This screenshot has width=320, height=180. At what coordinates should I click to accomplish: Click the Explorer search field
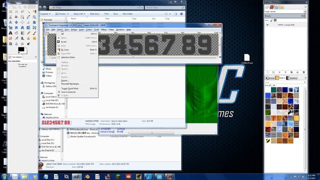(165, 7)
